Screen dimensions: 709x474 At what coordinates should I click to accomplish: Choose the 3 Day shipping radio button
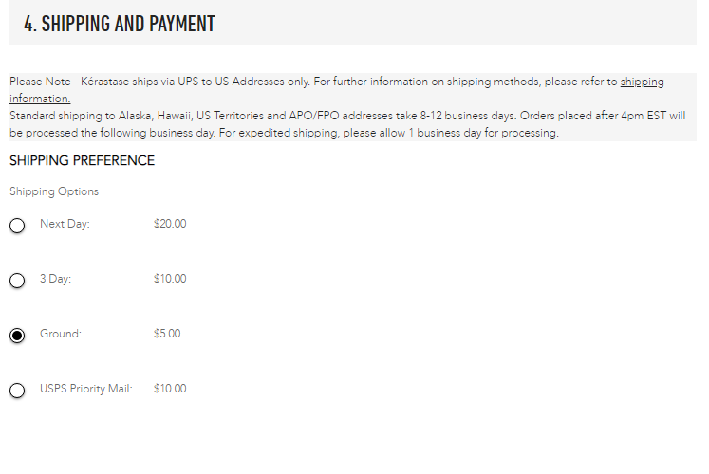click(17, 281)
